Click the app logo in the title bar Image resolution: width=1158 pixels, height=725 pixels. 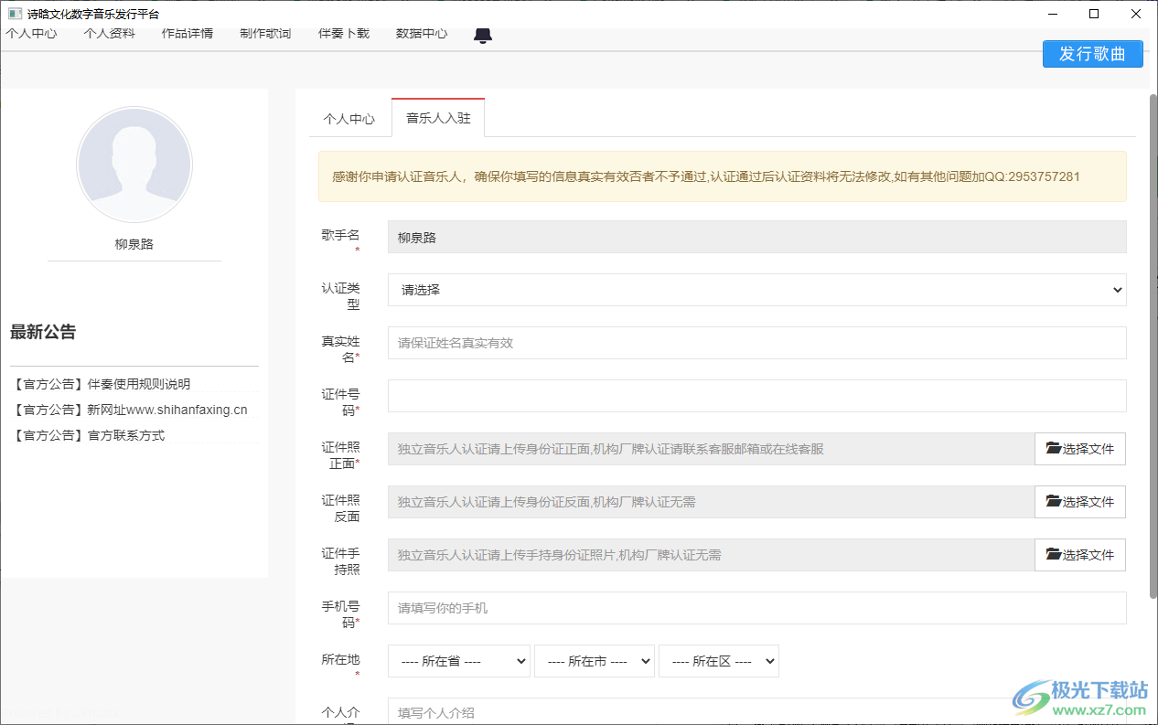pos(13,13)
